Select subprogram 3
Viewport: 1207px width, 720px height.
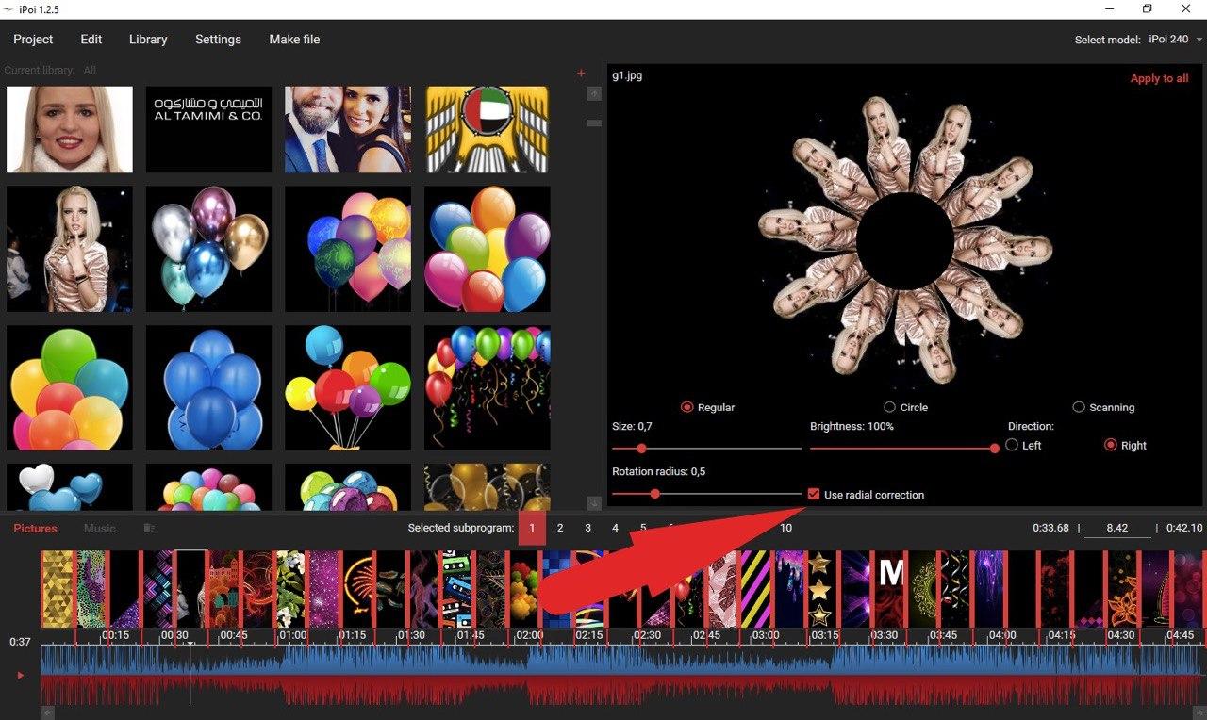587,529
